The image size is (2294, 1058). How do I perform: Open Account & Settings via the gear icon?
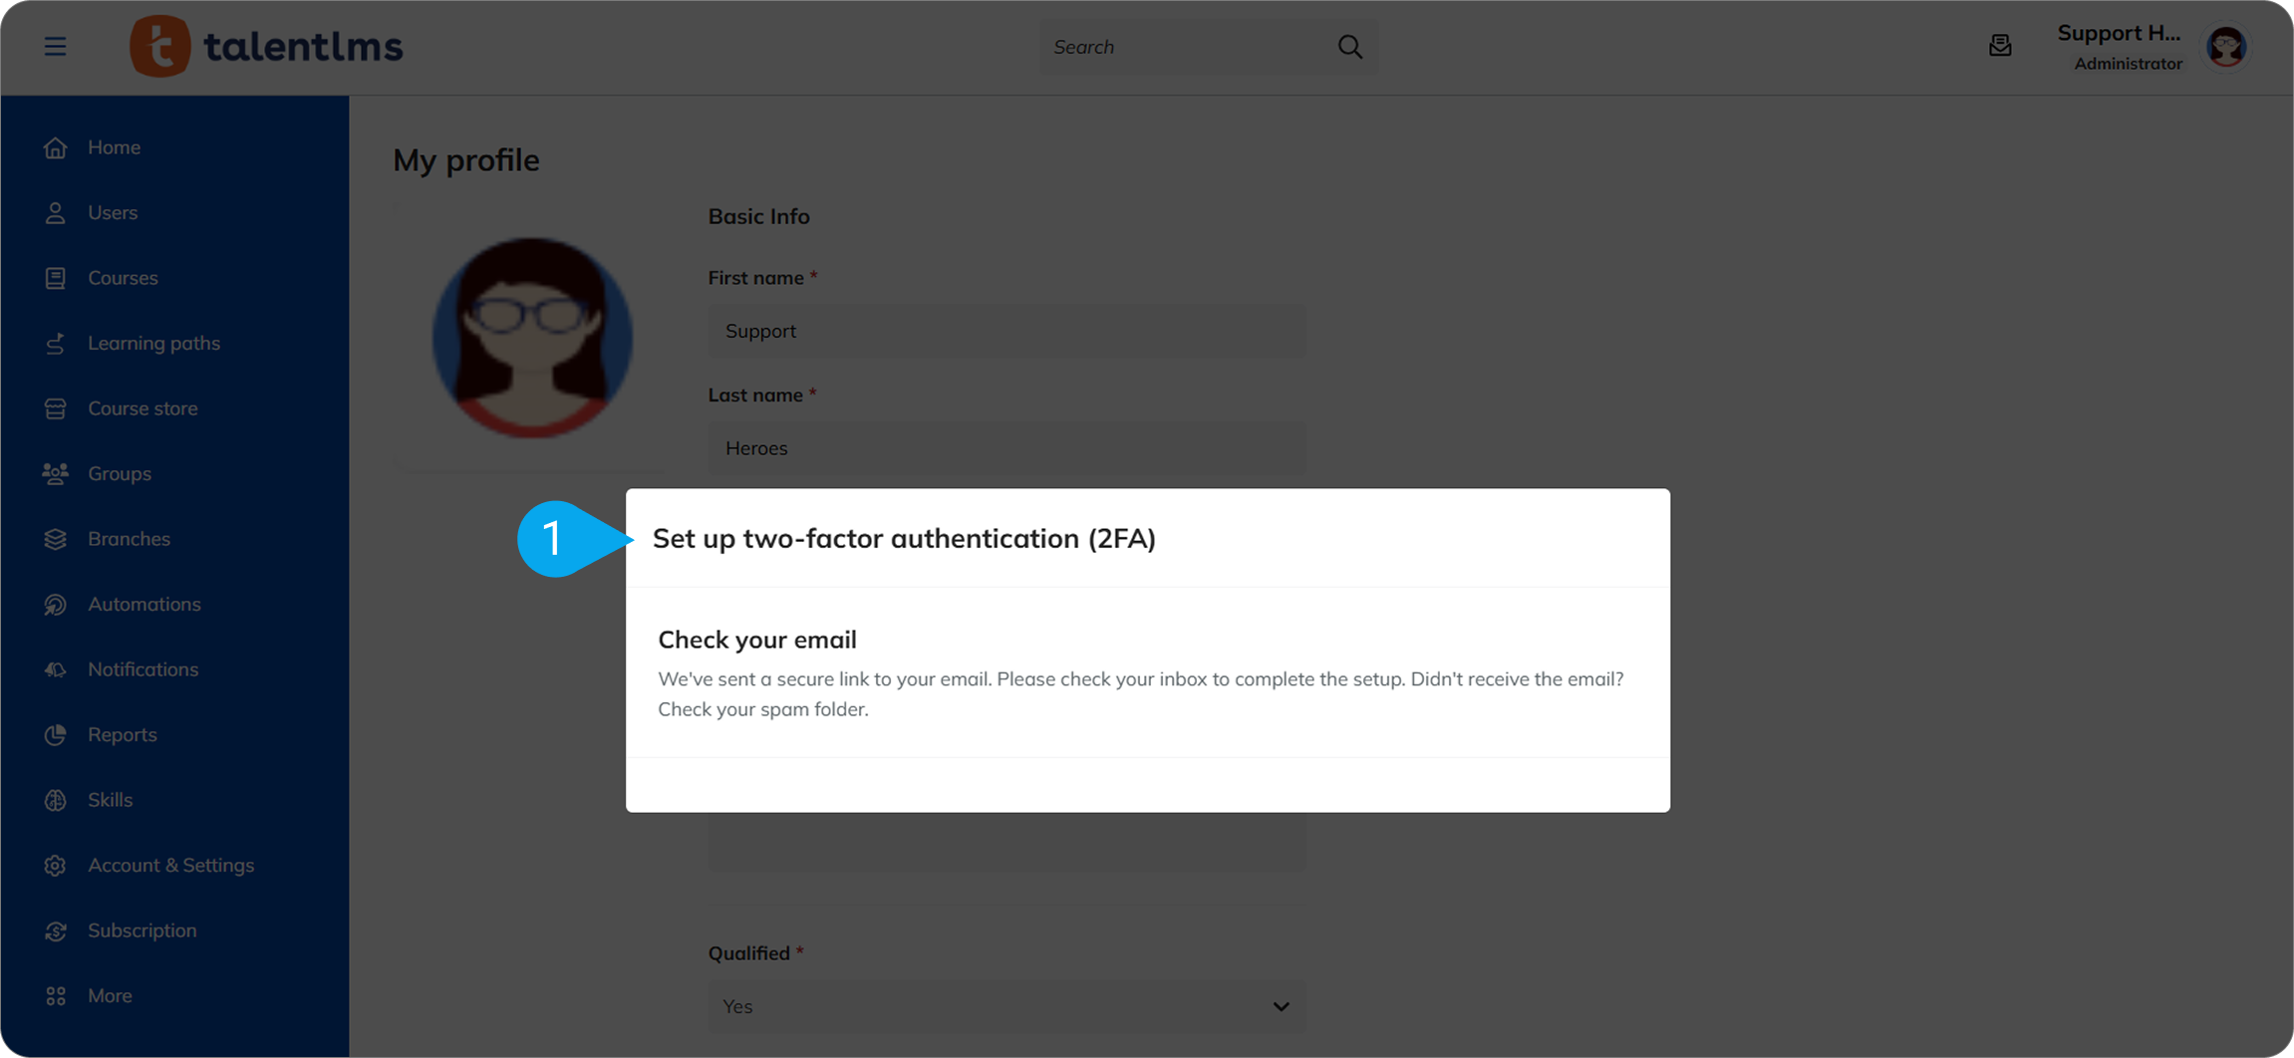coord(55,865)
